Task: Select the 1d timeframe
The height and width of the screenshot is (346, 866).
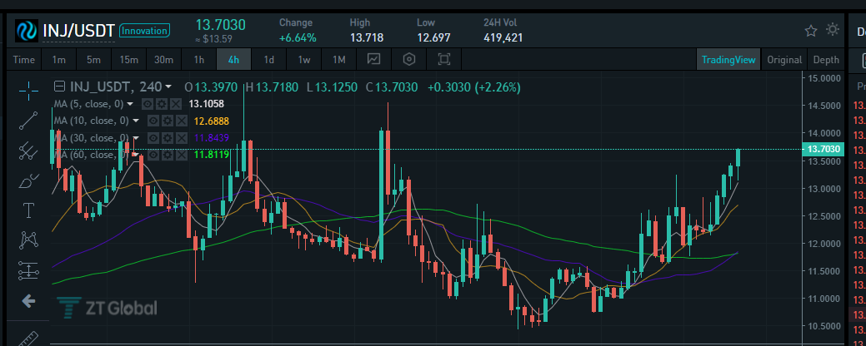Action: pyautogui.click(x=269, y=60)
